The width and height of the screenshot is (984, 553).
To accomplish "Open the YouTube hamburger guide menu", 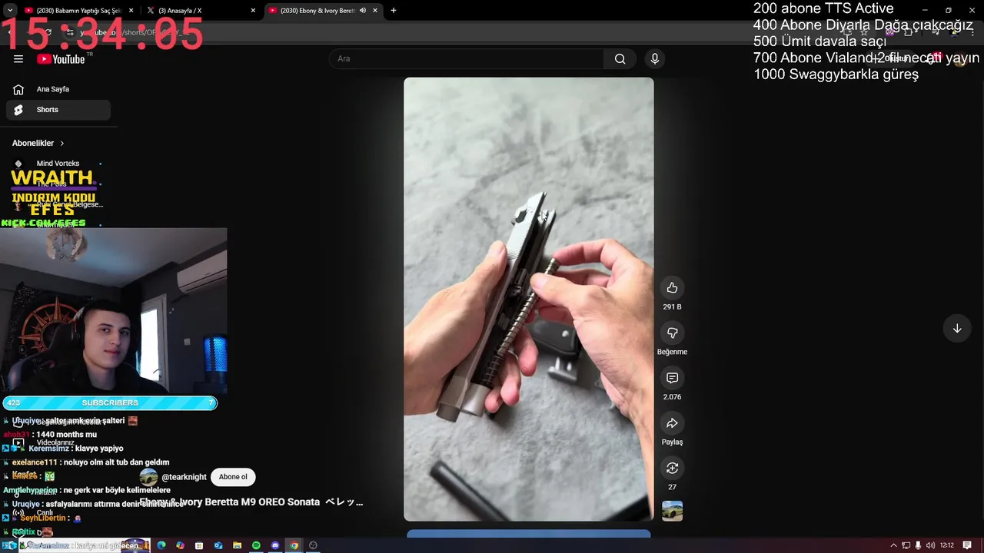I will [x=18, y=59].
